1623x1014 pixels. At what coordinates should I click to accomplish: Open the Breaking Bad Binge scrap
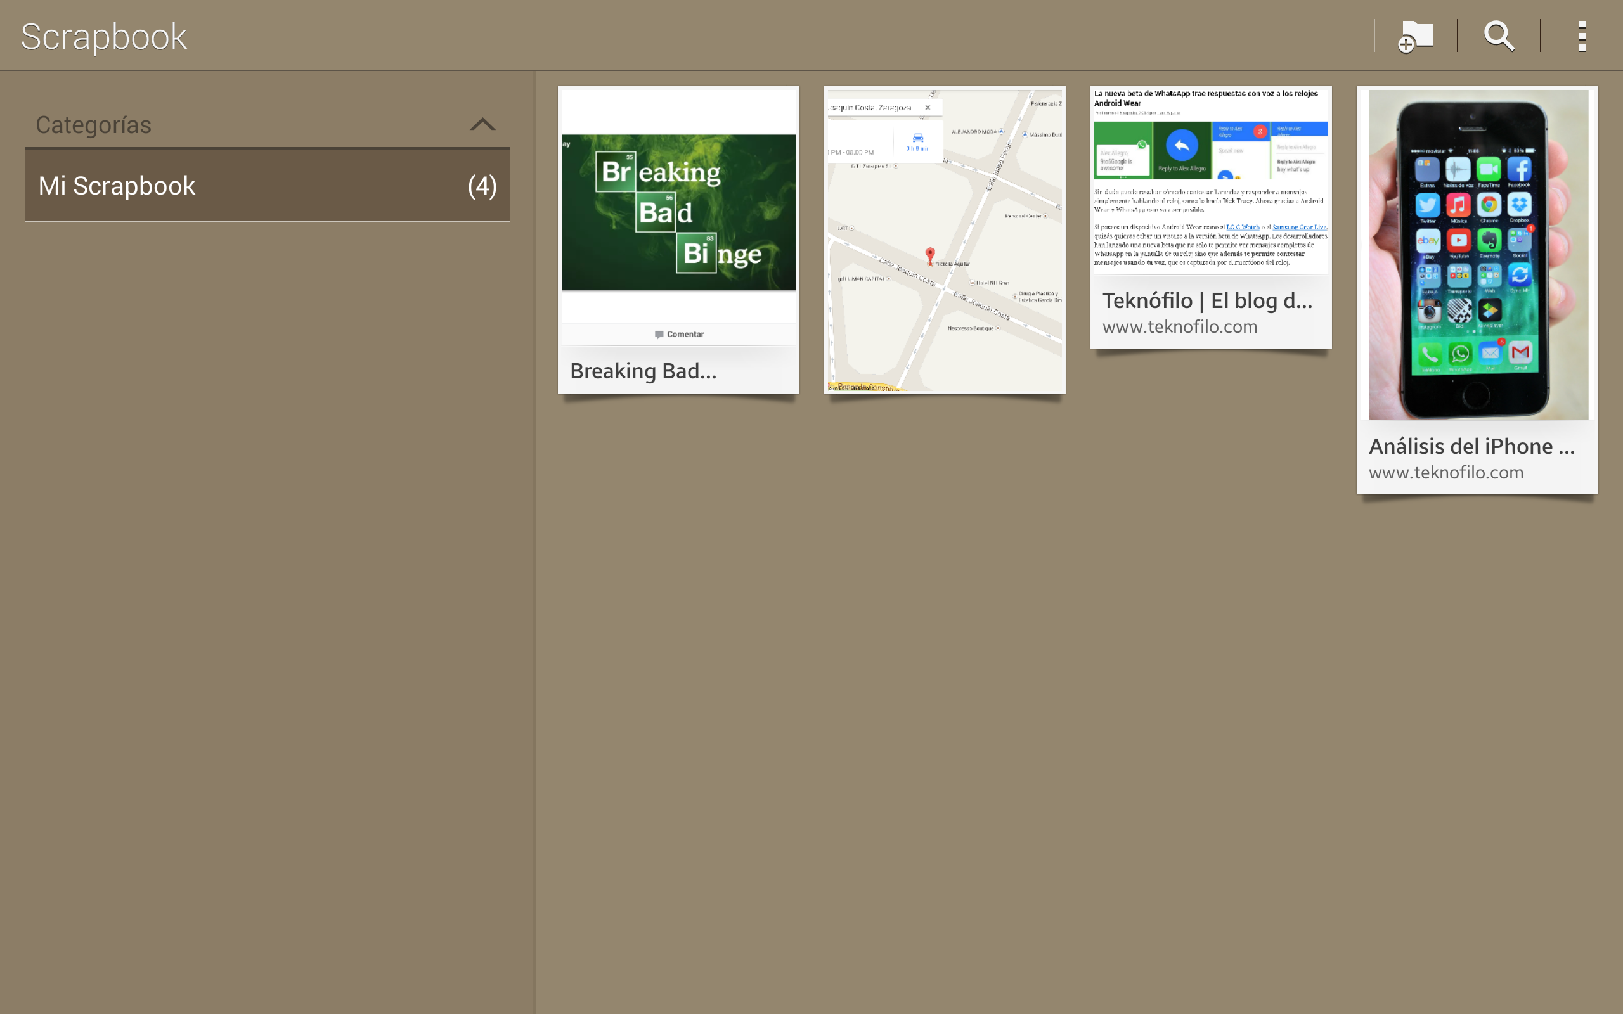tap(678, 240)
